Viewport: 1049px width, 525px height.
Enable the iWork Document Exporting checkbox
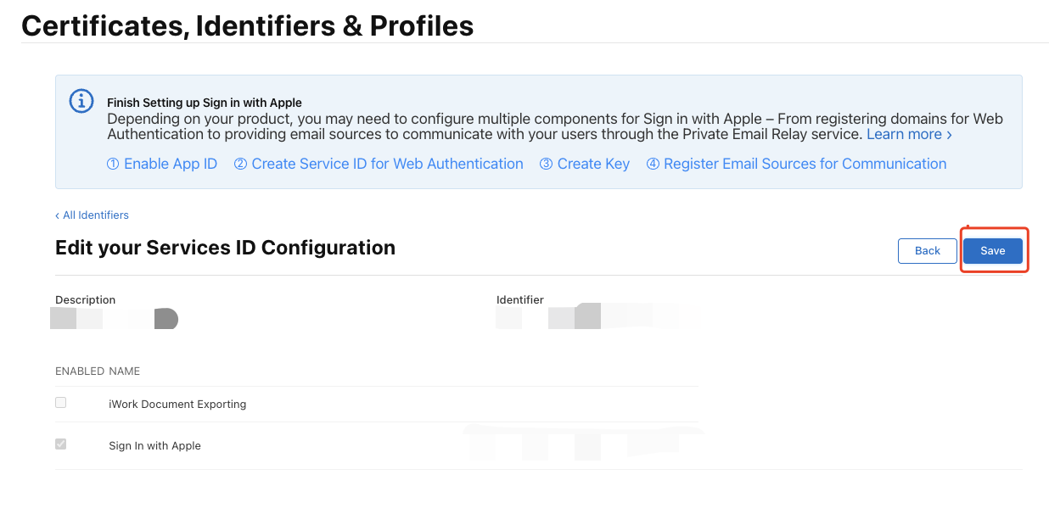pyautogui.click(x=61, y=403)
